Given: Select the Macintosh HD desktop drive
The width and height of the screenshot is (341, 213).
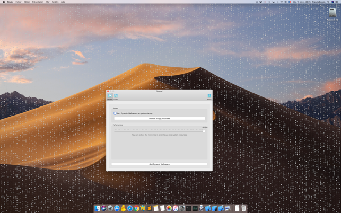Looking at the screenshot, I should pyautogui.click(x=332, y=14).
